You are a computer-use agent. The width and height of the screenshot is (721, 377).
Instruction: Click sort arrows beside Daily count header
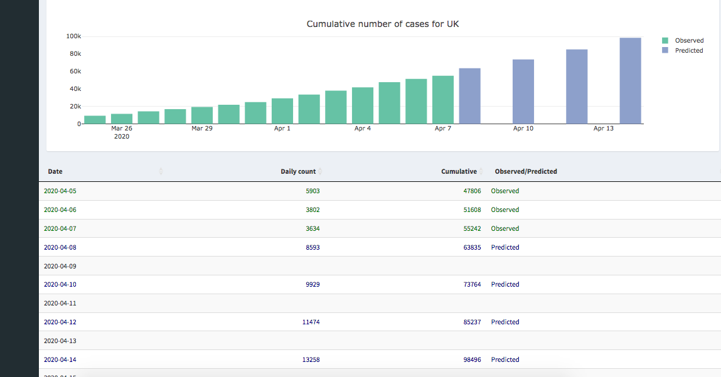321,171
